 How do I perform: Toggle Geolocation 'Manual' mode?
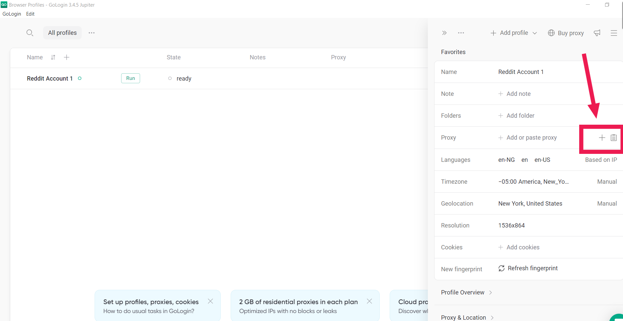coord(607,204)
